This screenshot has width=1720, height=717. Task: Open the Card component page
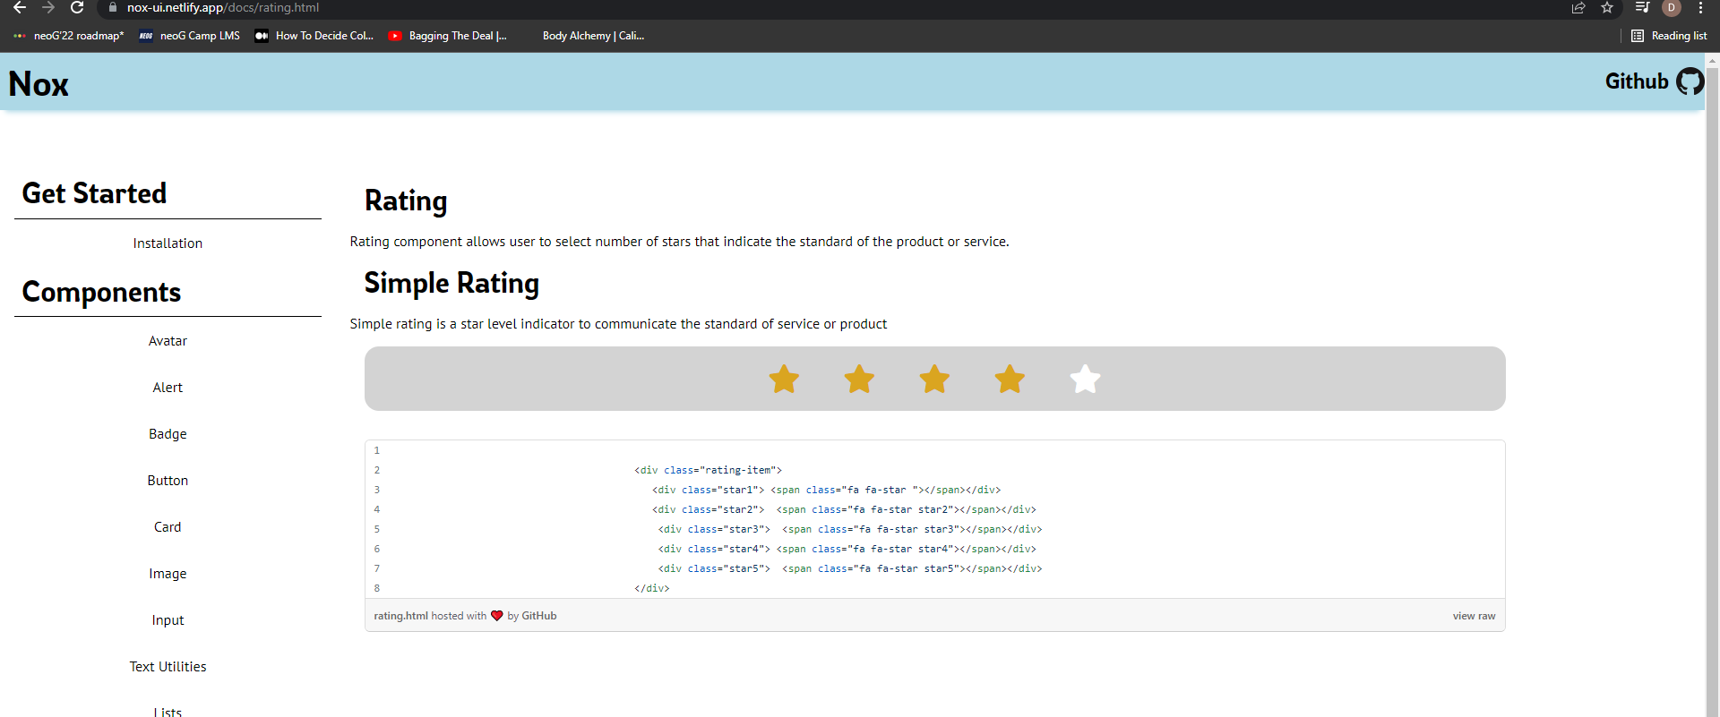tap(168, 527)
